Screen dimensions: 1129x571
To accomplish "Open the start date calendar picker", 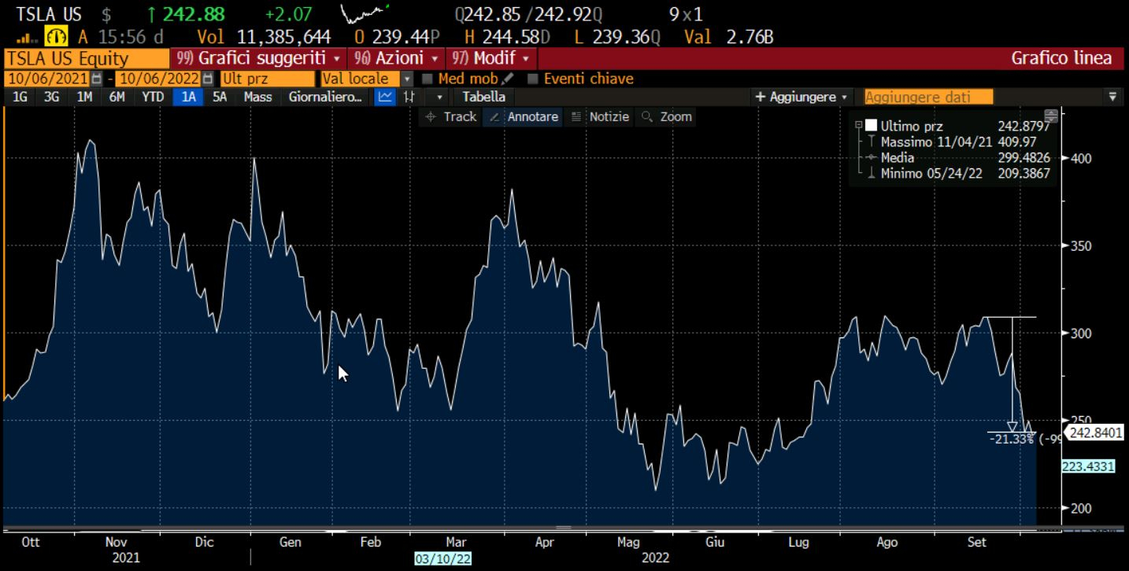I will [97, 79].
